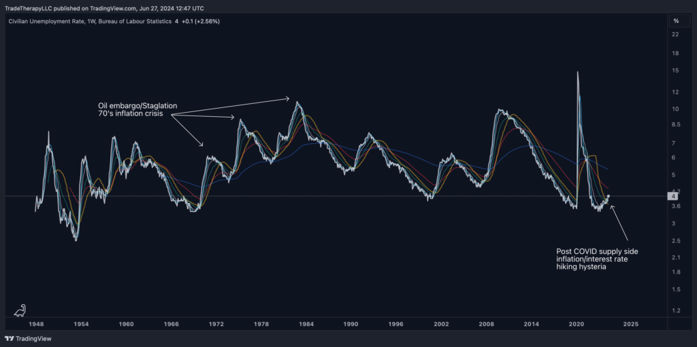Click the 15 value on price axis
Image resolution: width=697 pixels, height=347 pixels.
point(675,70)
